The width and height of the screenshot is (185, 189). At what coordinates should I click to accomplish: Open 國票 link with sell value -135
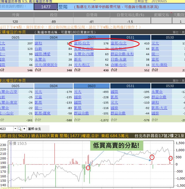point(78,103)
